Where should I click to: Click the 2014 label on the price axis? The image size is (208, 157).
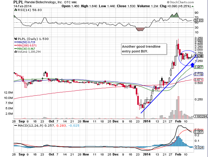(147, 121)
